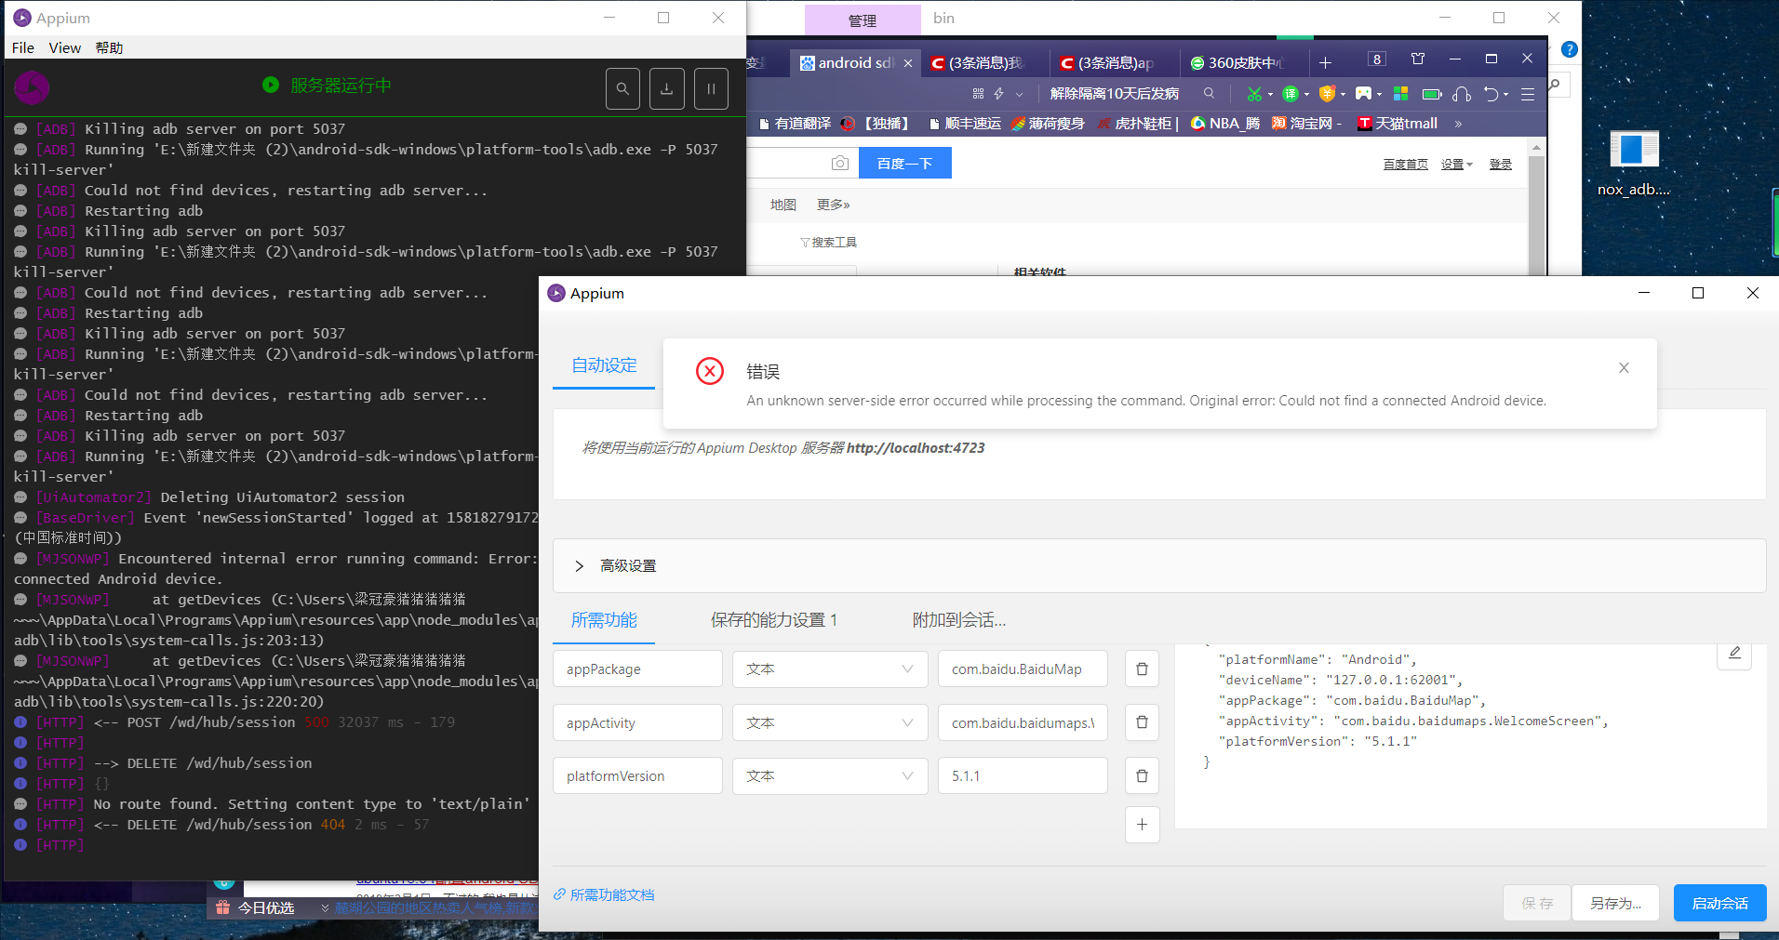Open the 百度首页 link
1779x940 pixels.
point(1405,165)
